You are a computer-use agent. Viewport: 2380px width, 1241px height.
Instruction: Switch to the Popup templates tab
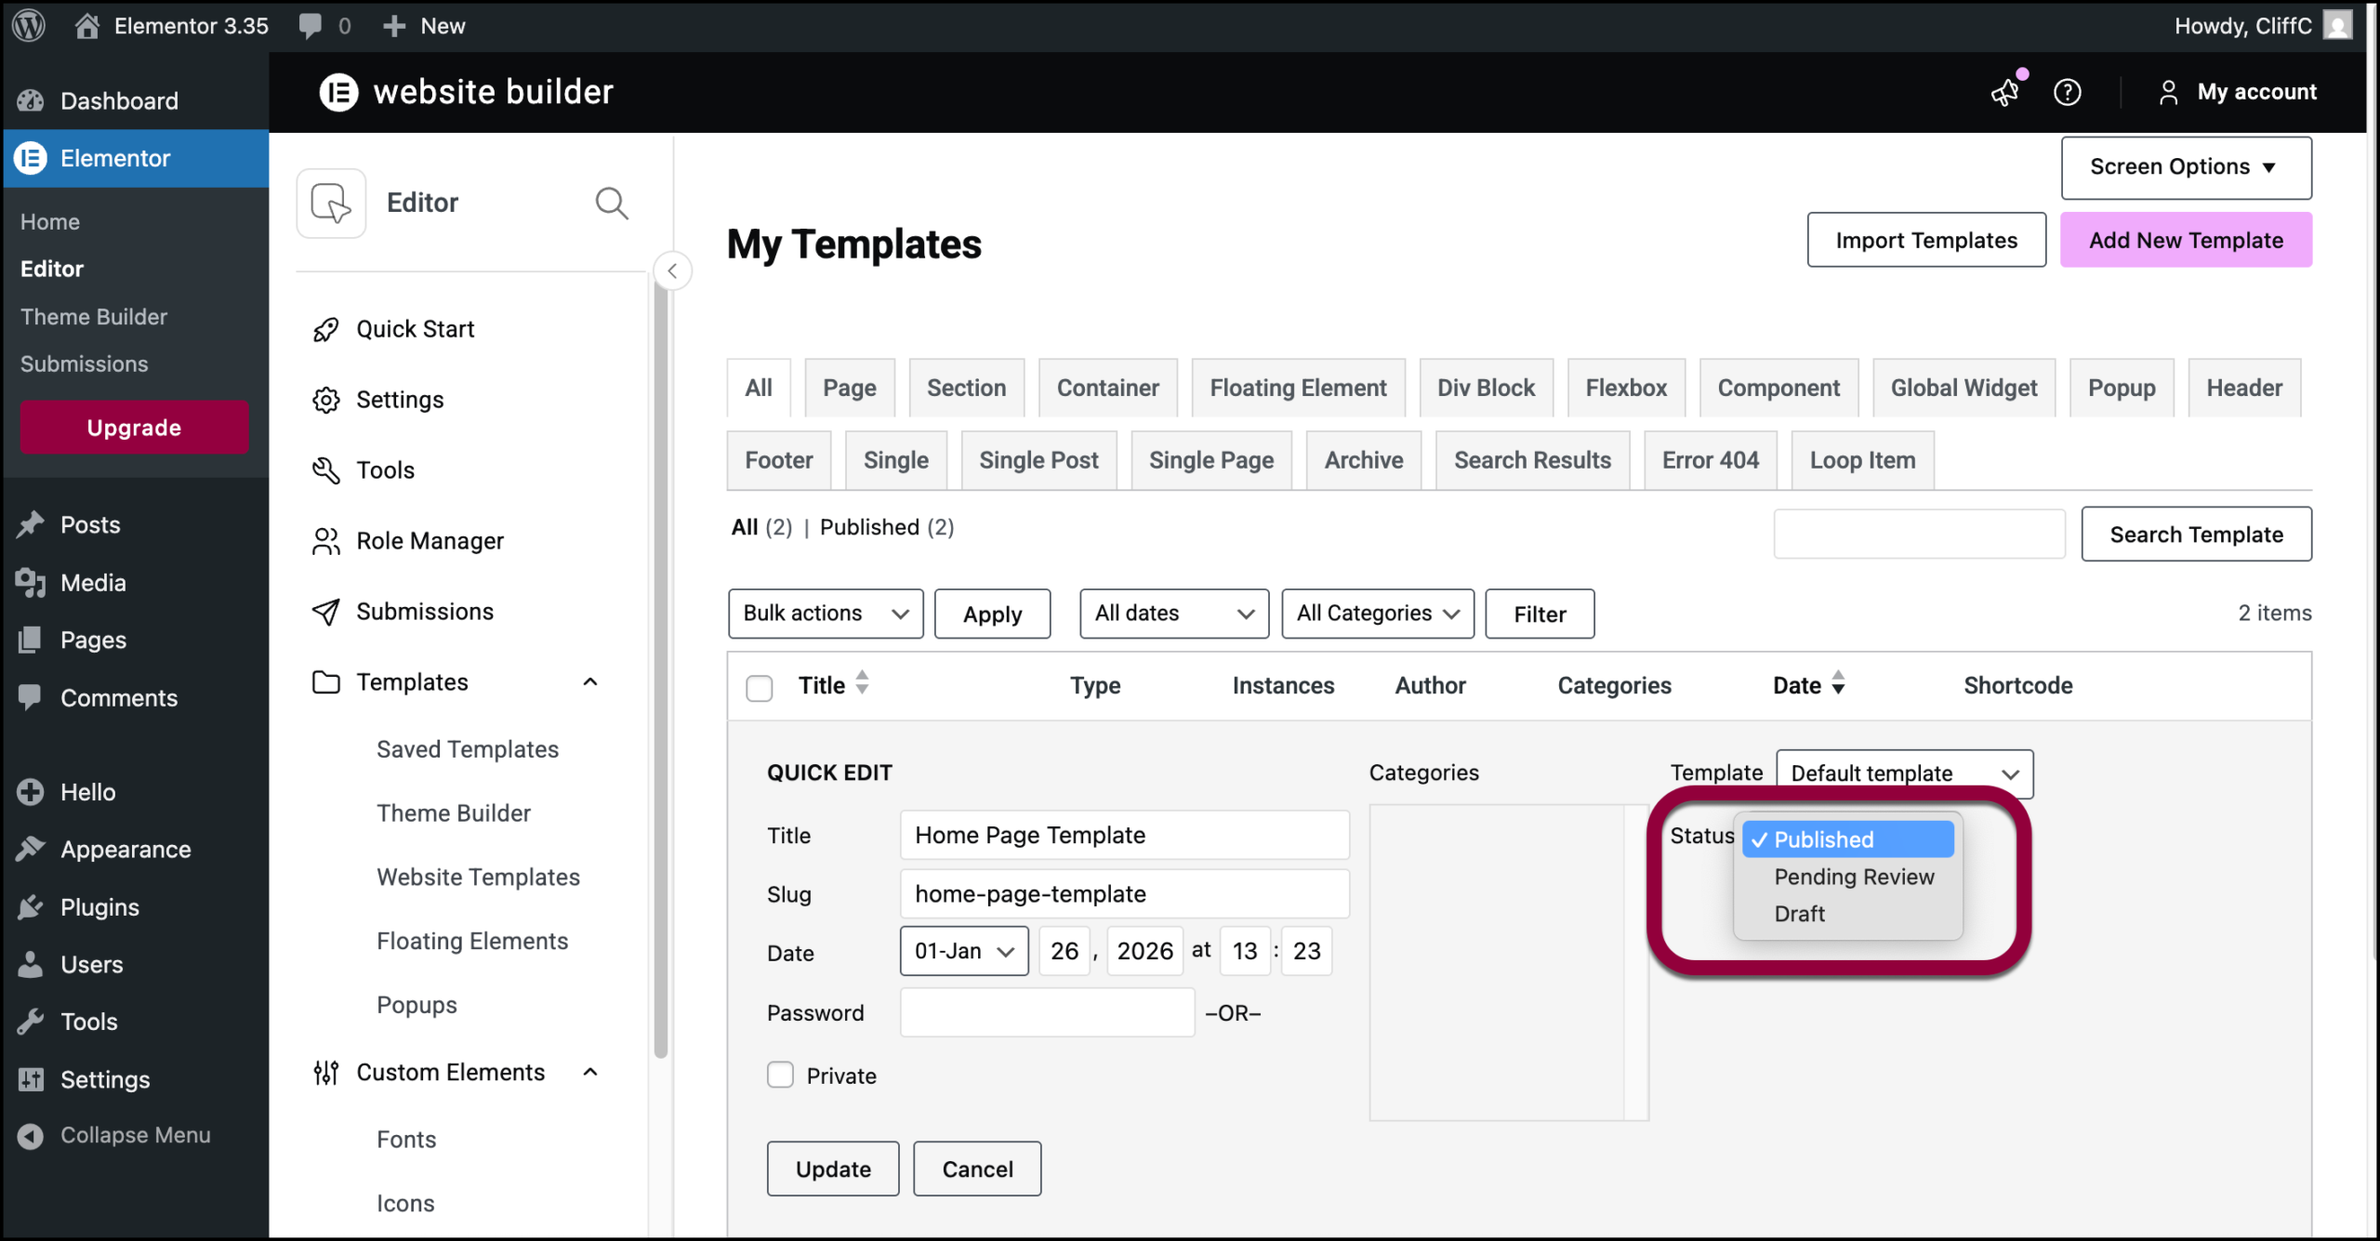click(x=2121, y=388)
